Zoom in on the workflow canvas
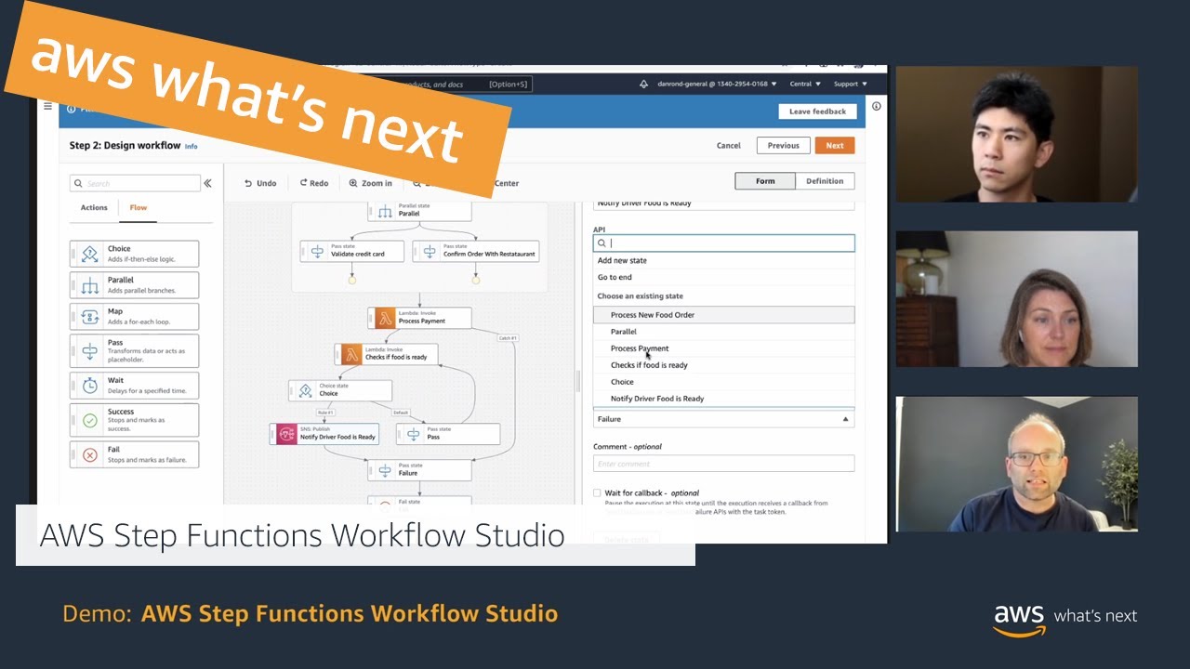1190x669 pixels. [x=370, y=183]
